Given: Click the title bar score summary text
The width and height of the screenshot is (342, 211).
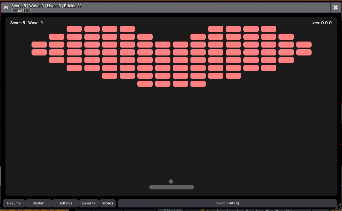Looking at the screenshot, I should click(x=46, y=6).
